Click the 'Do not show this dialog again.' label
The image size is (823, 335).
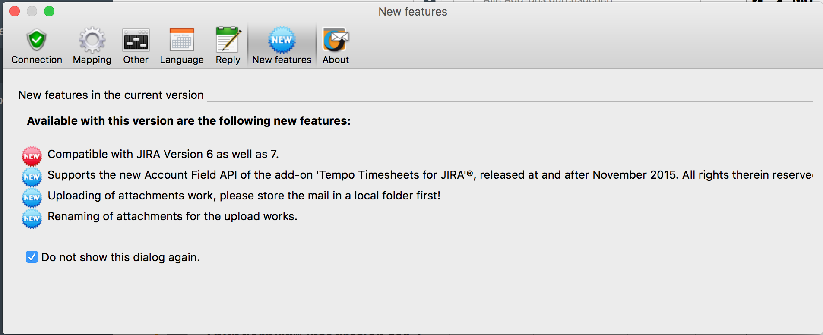pos(120,257)
